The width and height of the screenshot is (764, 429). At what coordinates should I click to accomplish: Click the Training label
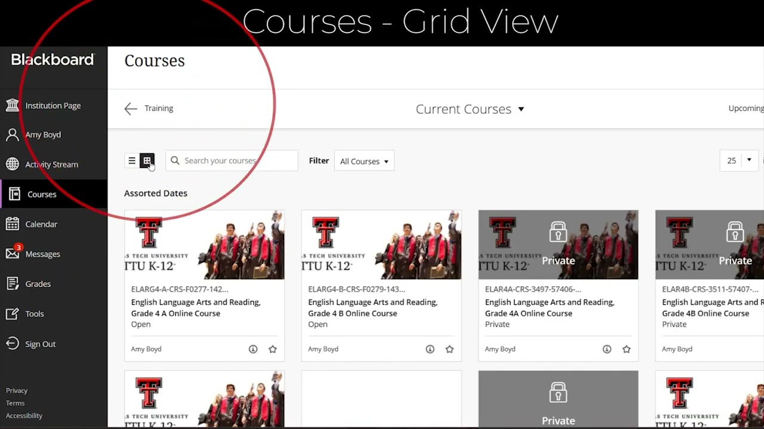point(159,108)
